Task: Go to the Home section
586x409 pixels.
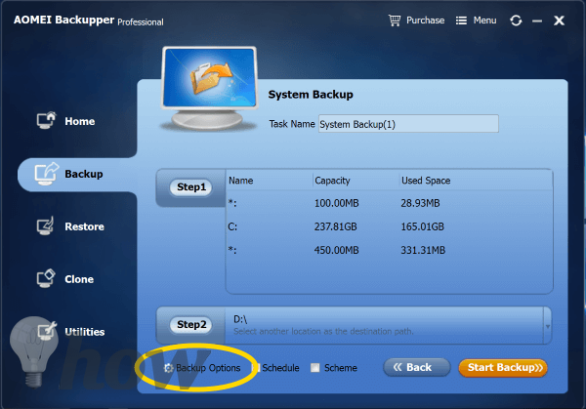Action: point(80,121)
